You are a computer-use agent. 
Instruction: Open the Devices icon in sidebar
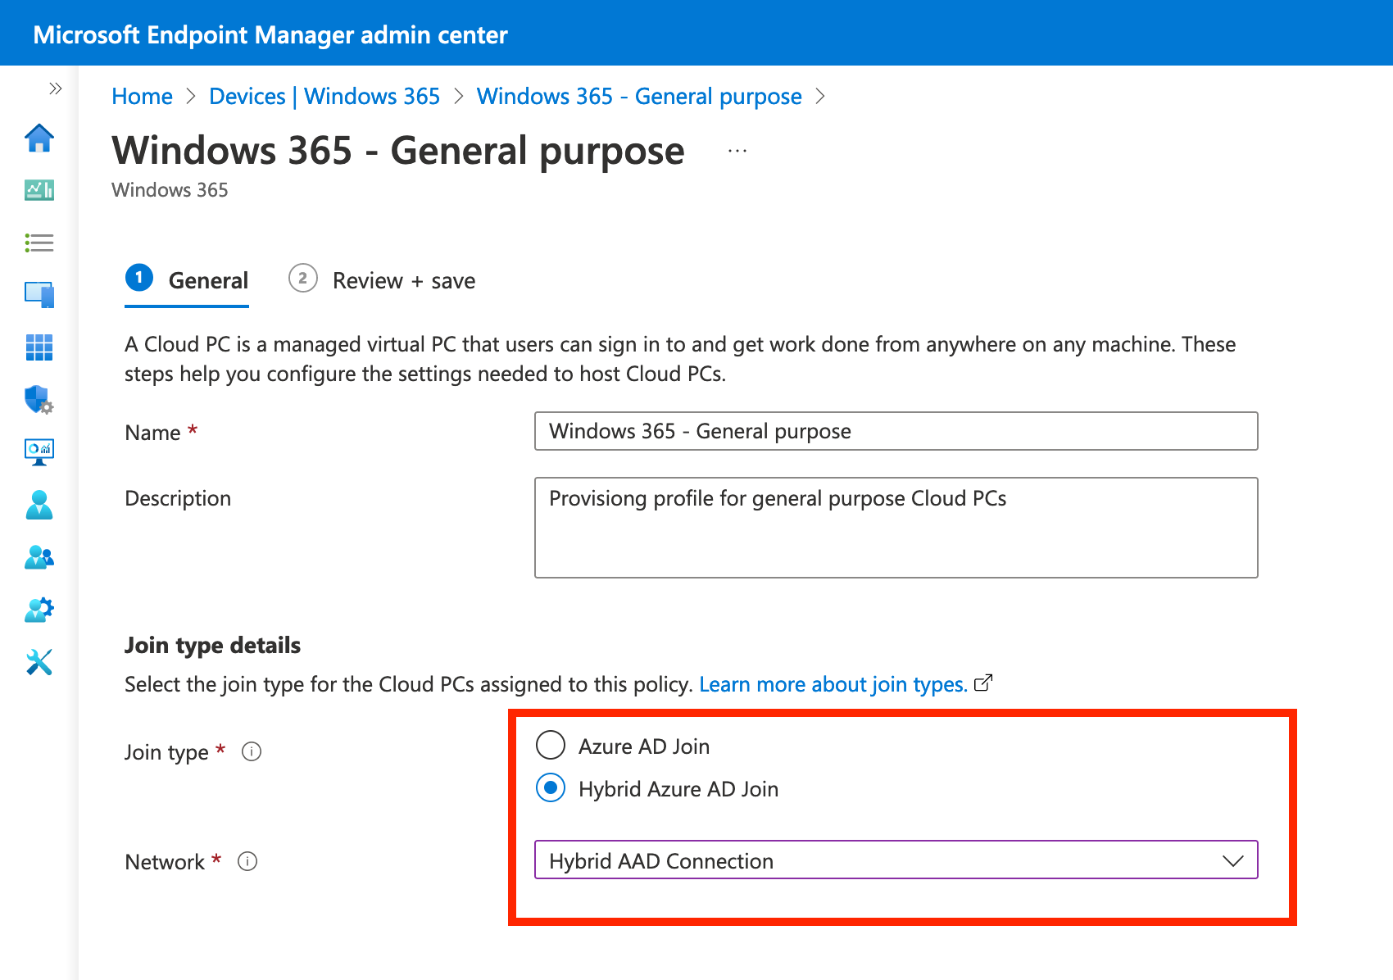39,295
